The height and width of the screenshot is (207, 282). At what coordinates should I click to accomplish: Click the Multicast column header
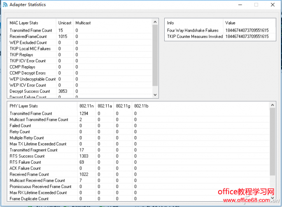[x=83, y=23]
